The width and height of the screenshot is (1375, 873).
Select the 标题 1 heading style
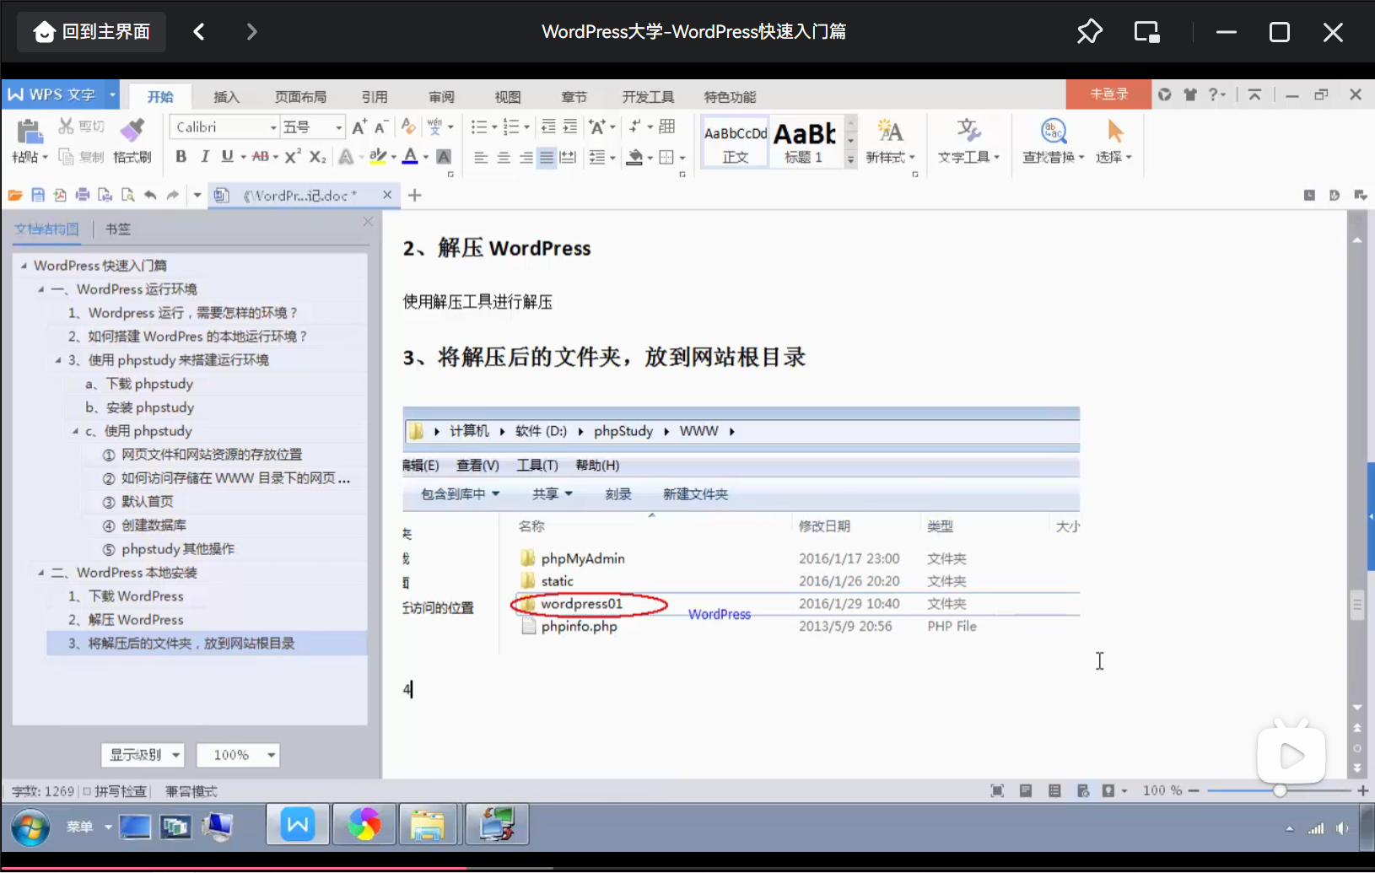(x=804, y=142)
